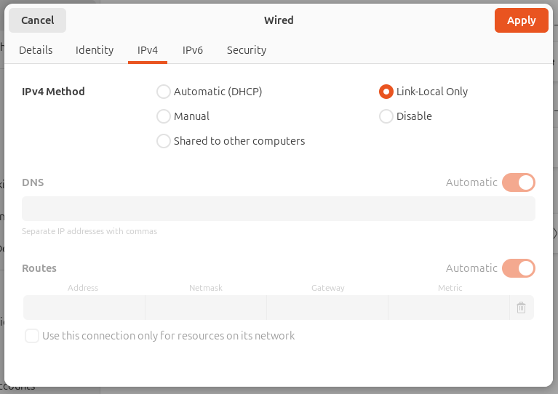Click the route Netmask field
The height and width of the screenshot is (394, 558).
(206, 307)
